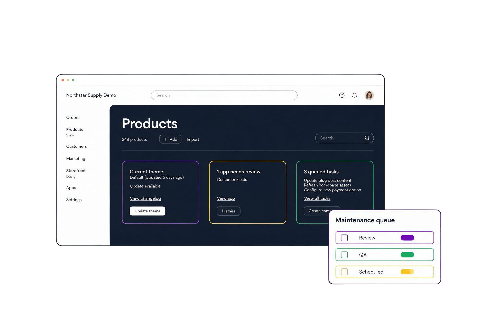Toggle the purple Review switch
Viewport: 481px width, 320px height.
(408, 238)
